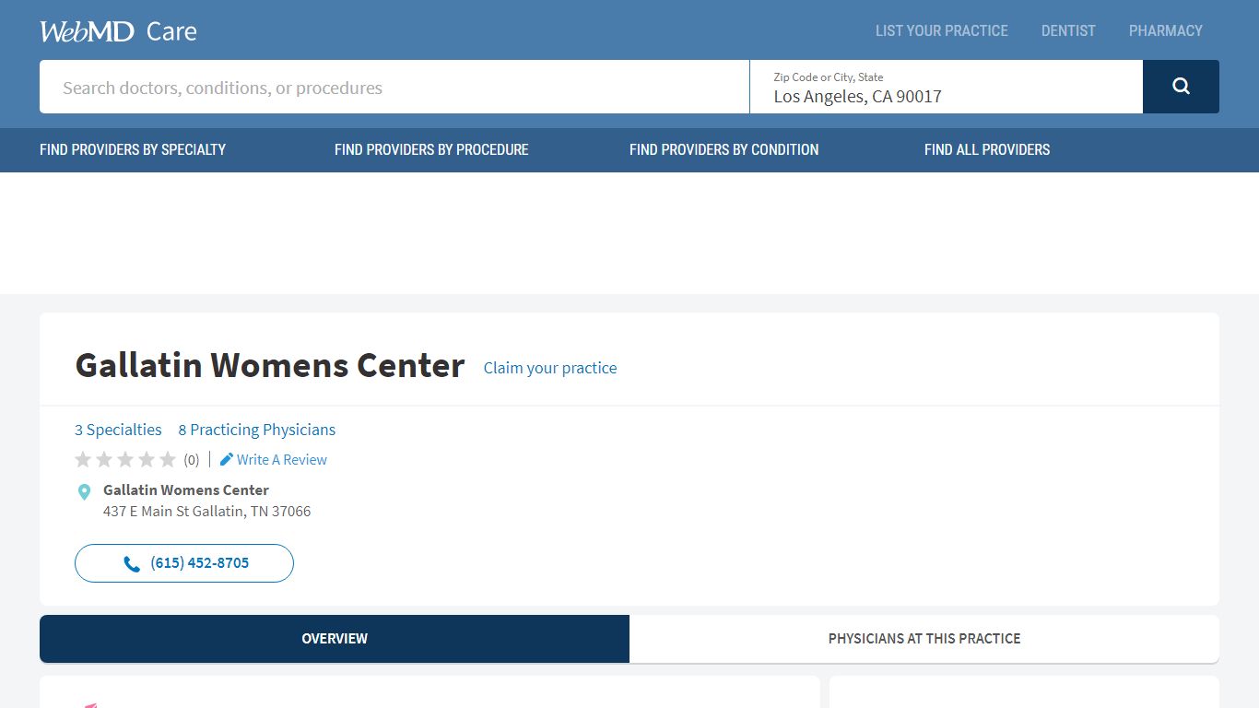Screen dimensions: 1259x708
Task: Click the phone icon in call button
Action: (132, 563)
